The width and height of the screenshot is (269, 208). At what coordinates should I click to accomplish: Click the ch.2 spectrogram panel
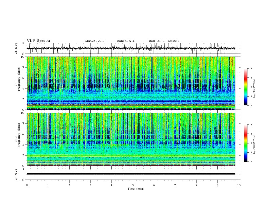pyautogui.click(x=131, y=139)
